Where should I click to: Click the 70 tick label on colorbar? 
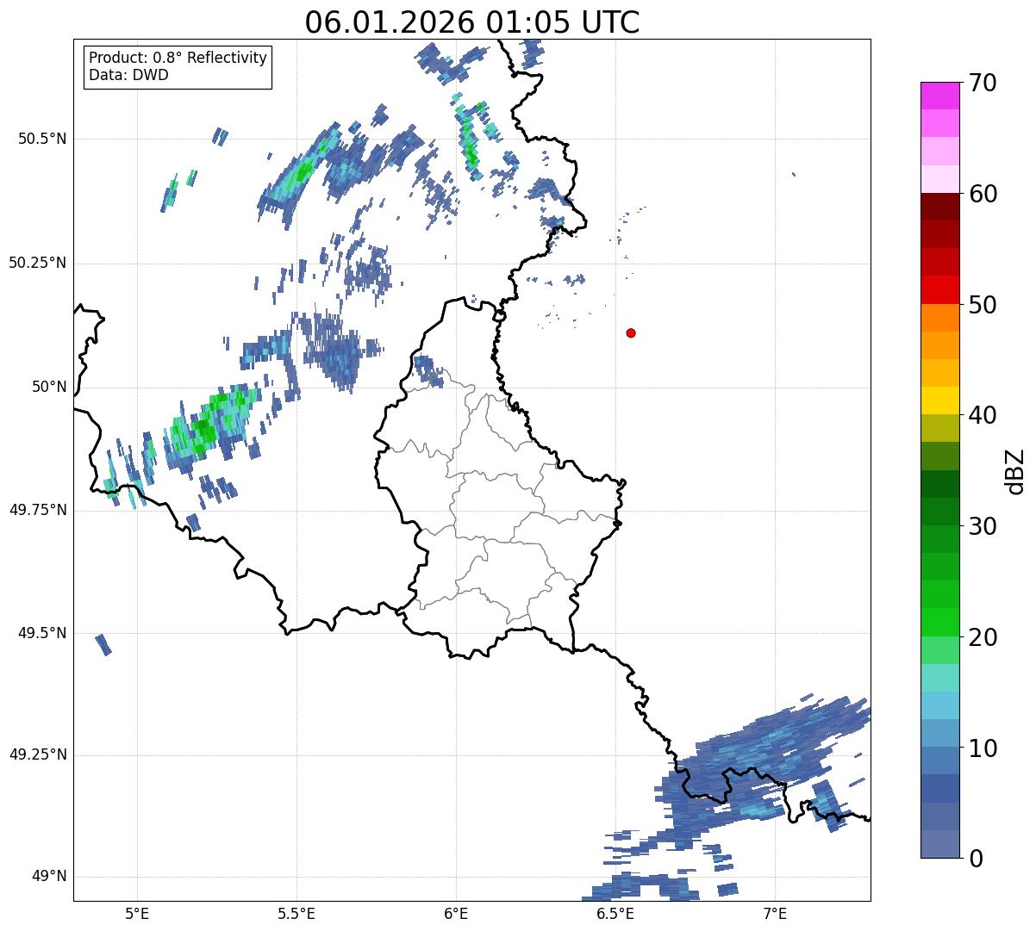pyautogui.click(x=983, y=83)
